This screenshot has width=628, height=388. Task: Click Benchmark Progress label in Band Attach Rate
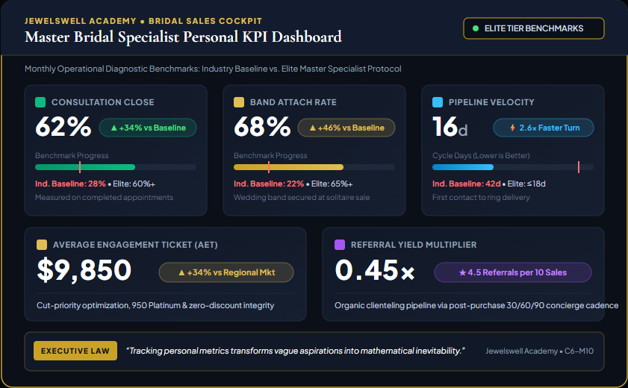pos(270,155)
